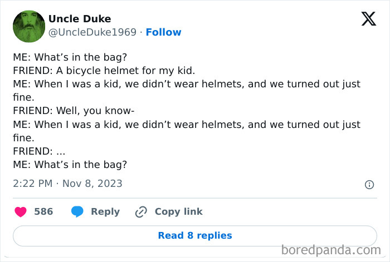The height and width of the screenshot is (262, 390).
Task: Click the Reply text label
Action: coord(105,211)
